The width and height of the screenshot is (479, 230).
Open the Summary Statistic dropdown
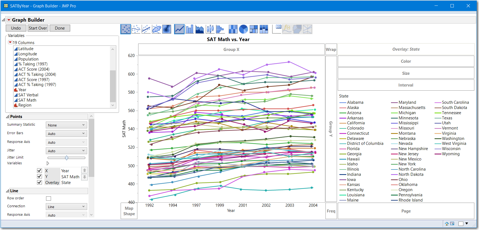(66, 125)
